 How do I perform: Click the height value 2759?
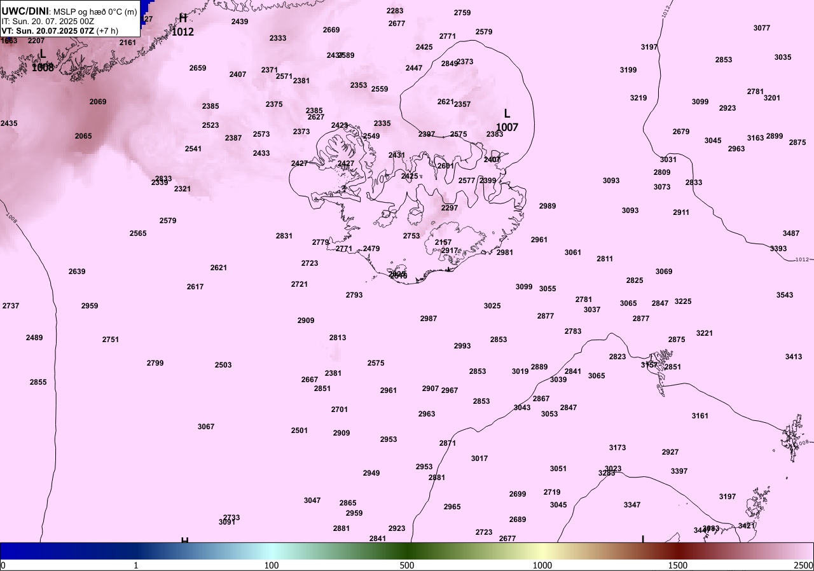[x=462, y=13]
